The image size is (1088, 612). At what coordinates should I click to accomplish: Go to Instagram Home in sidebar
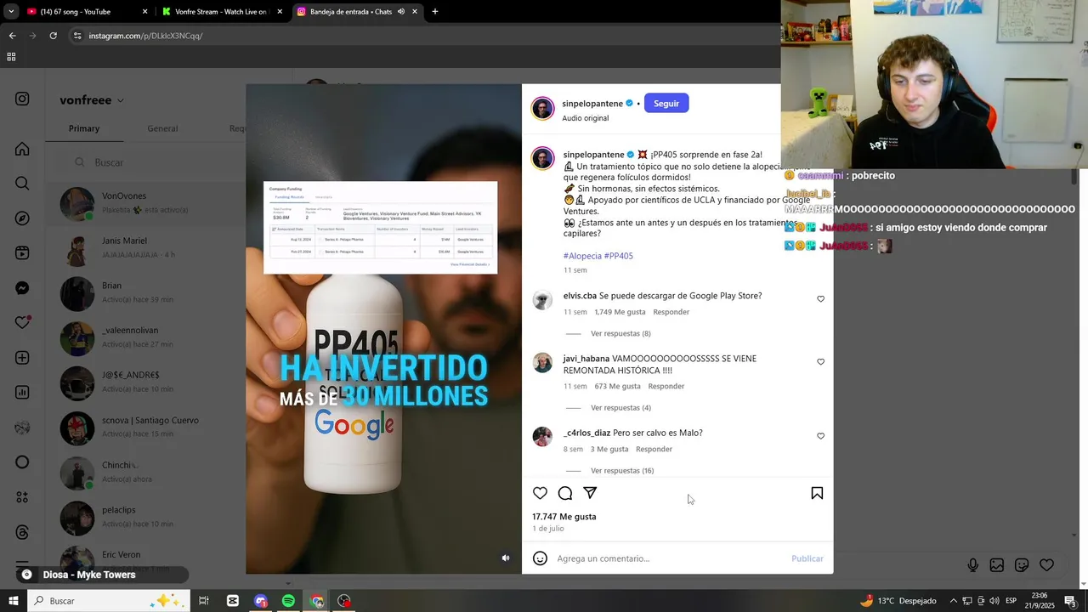click(22, 150)
